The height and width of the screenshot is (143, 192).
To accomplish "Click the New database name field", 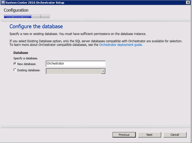I will point(75,64).
